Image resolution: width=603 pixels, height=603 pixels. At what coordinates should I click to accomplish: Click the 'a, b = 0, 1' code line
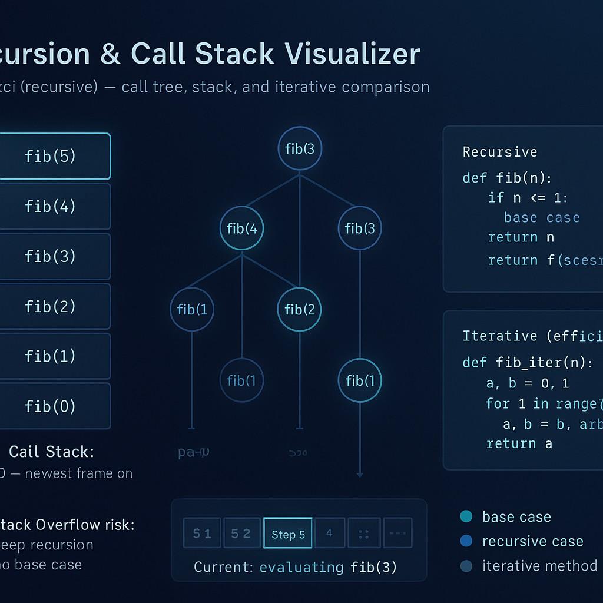[x=528, y=383]
